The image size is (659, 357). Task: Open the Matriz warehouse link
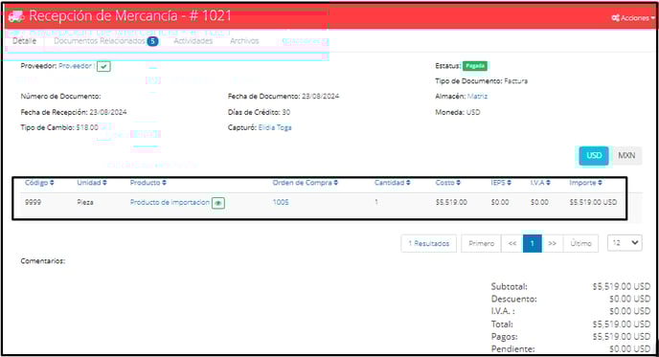477,96
